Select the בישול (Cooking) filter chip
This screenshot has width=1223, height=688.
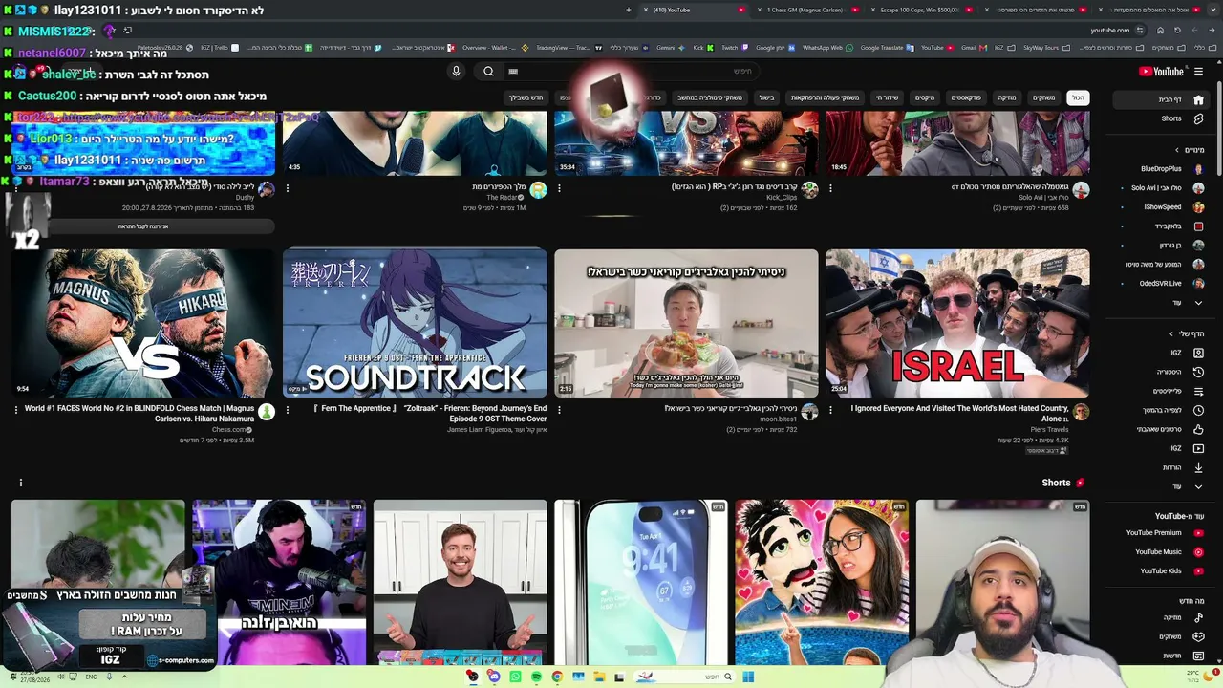(766, 97)
